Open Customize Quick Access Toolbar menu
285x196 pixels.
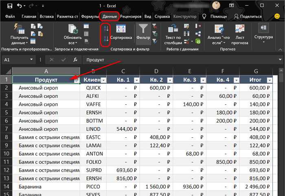click(43, 6)
